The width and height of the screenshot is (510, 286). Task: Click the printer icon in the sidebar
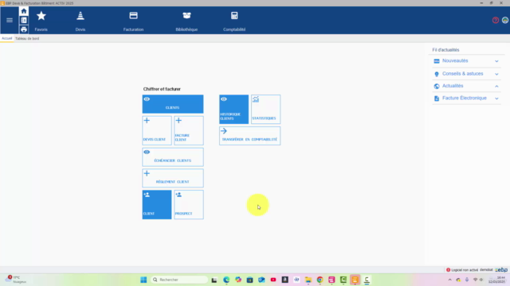(24, 29)
